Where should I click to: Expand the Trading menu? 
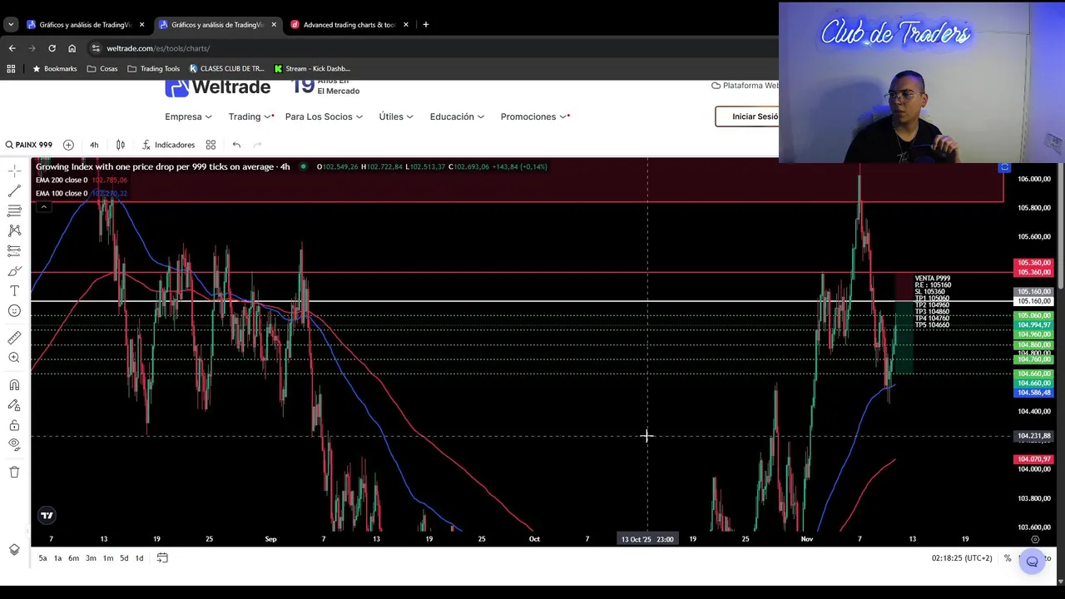pos(251,116)
